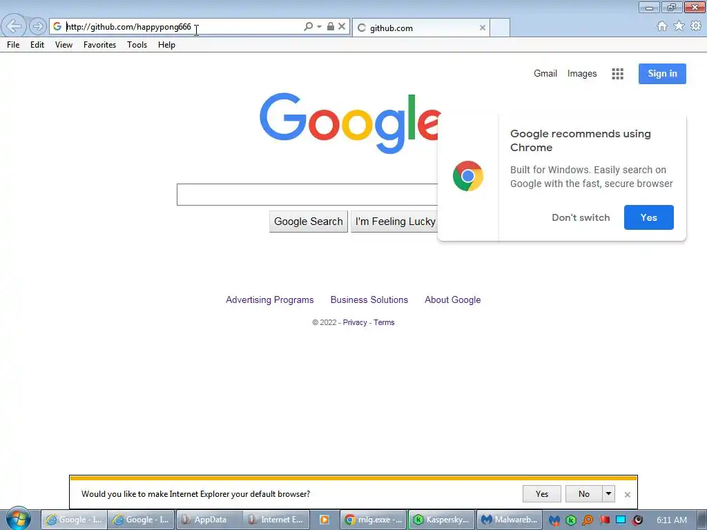Click the "Google recommends using Chrome" heading
This screenshot has width=707, height=530.
[x=580, y=140]
